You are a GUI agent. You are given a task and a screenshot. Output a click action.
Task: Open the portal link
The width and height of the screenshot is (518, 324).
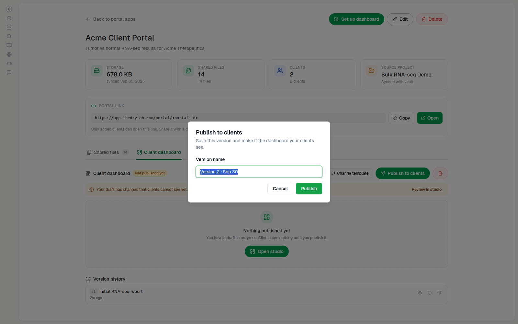coord(430,118)
